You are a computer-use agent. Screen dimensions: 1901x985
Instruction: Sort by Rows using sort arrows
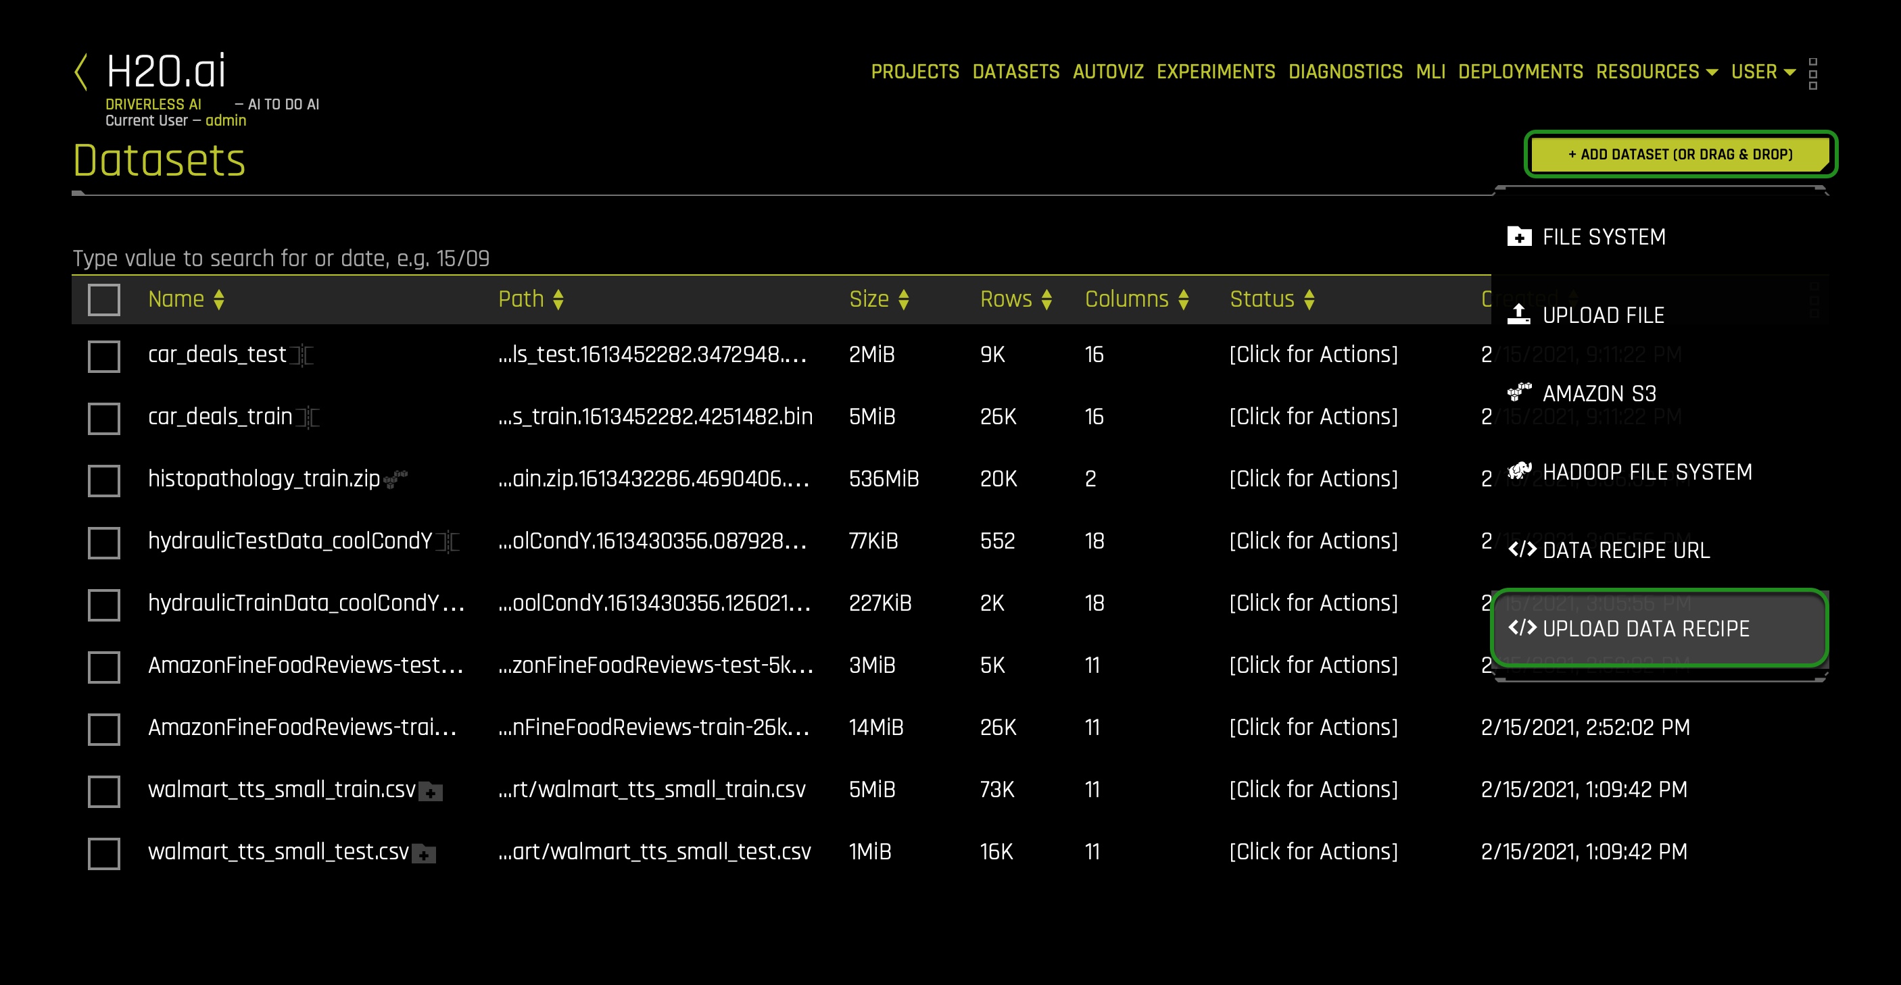click(x=1046, y=299)
